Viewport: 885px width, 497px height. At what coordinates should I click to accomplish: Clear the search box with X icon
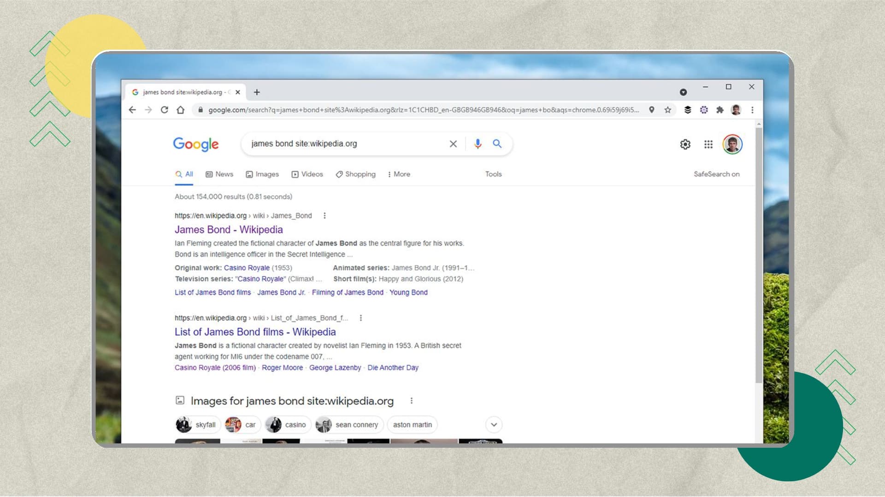(453, 144)
